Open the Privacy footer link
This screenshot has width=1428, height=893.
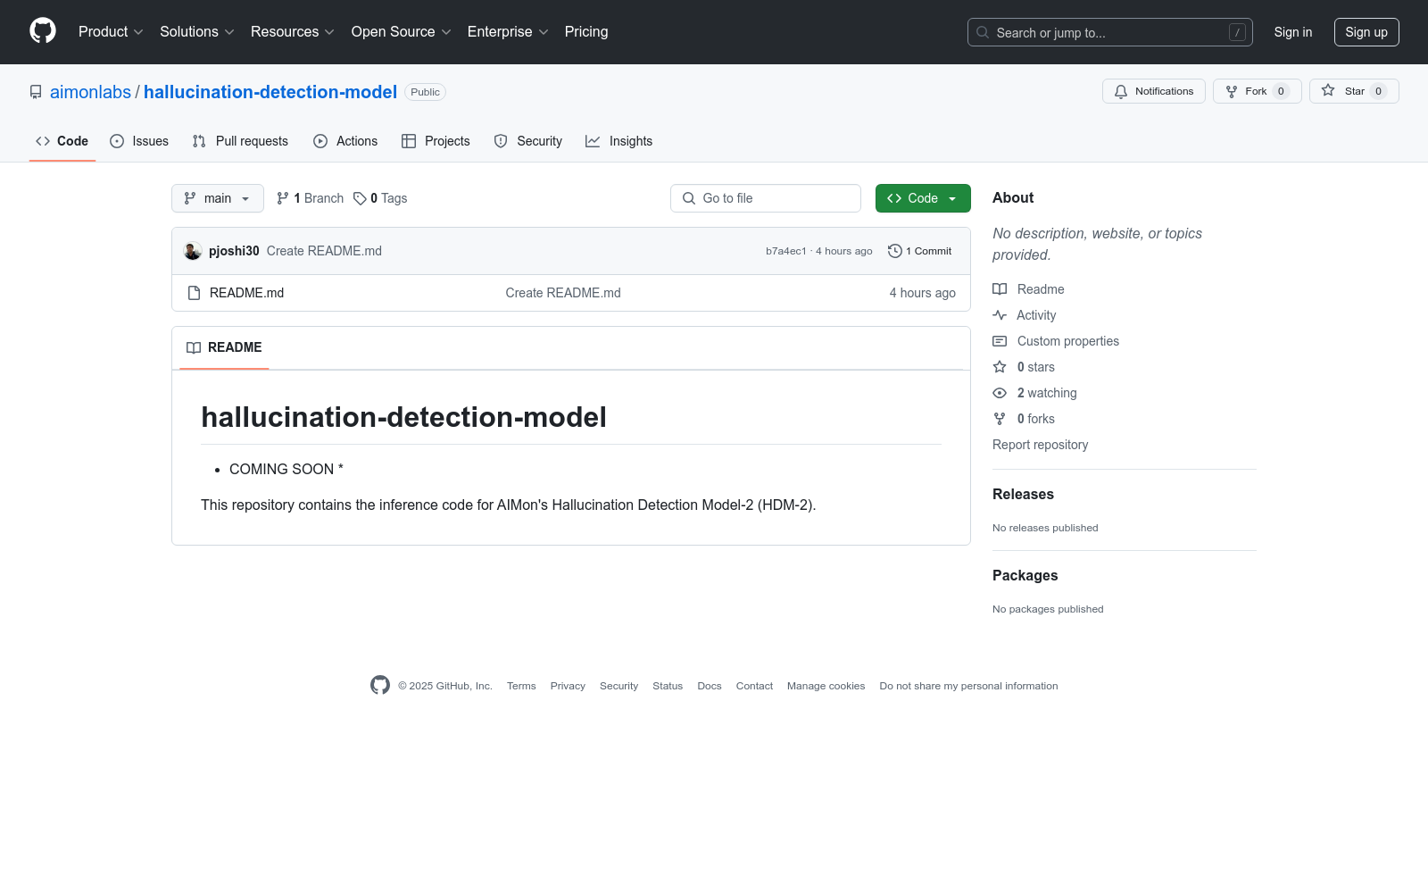[568, 686]
